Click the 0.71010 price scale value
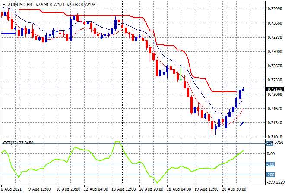The image size is (285, 194). (275, 137)
